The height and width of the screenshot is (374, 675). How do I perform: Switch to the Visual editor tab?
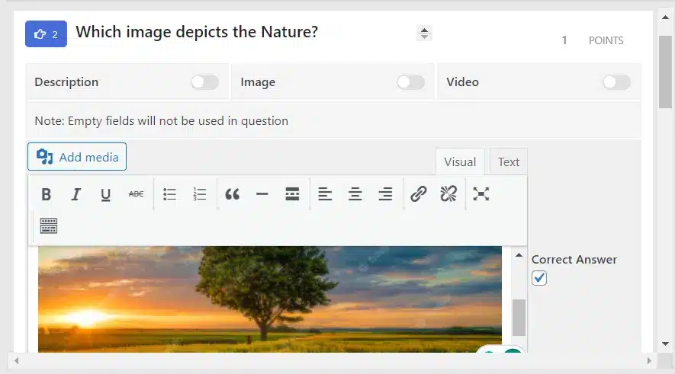click(460, 162)
